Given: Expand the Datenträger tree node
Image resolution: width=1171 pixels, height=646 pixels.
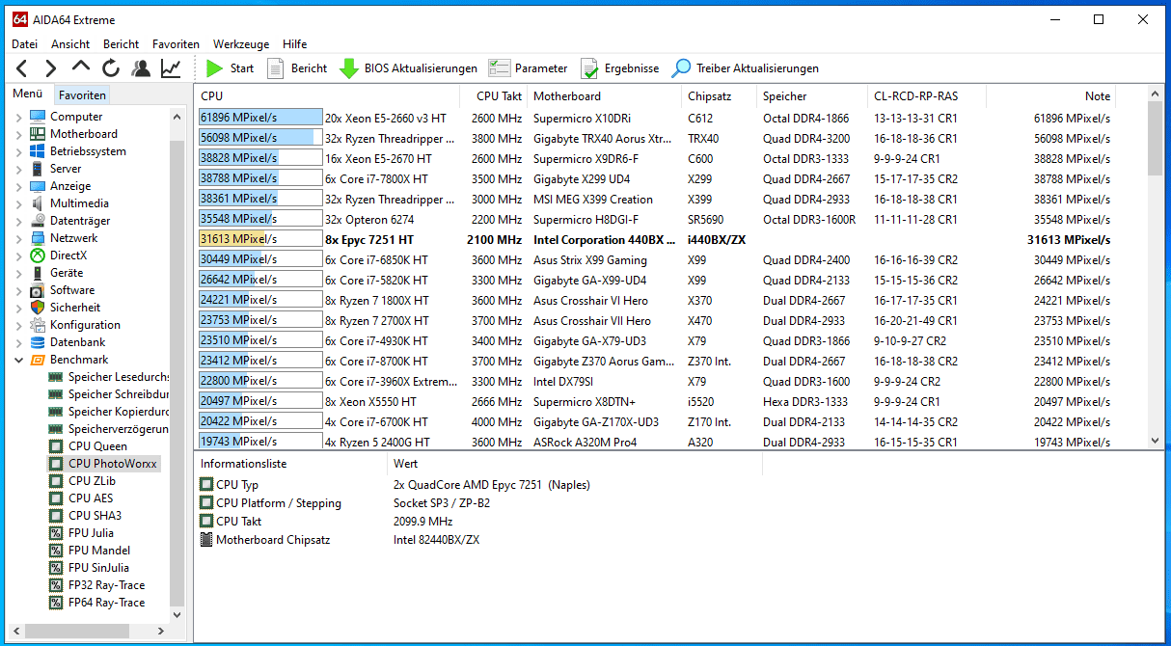Looking at the screenshot, I should 18,221.
